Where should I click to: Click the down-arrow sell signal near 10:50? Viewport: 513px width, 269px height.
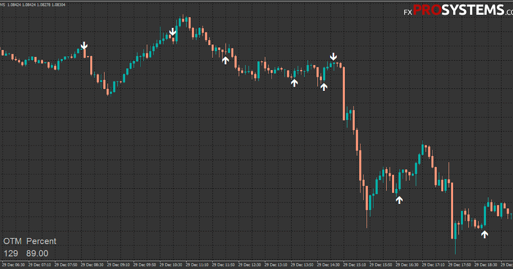[173, 32]
